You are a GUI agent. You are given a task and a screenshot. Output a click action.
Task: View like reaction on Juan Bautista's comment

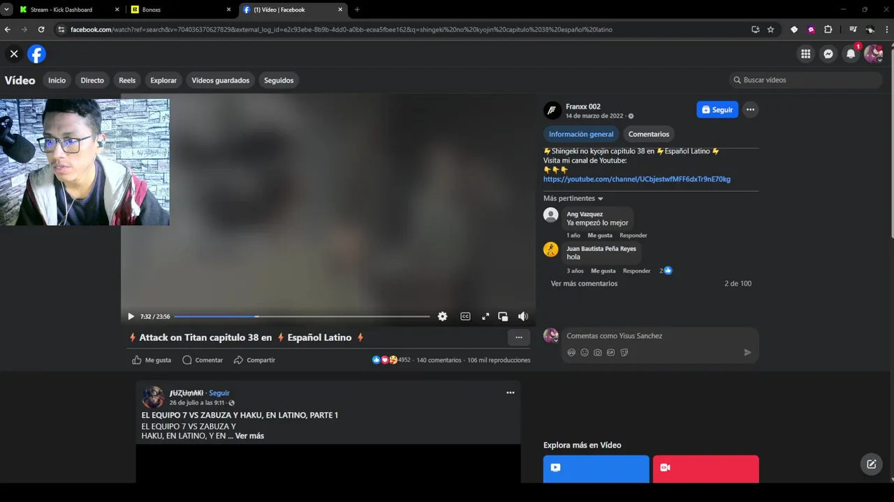tap(666, 271)
